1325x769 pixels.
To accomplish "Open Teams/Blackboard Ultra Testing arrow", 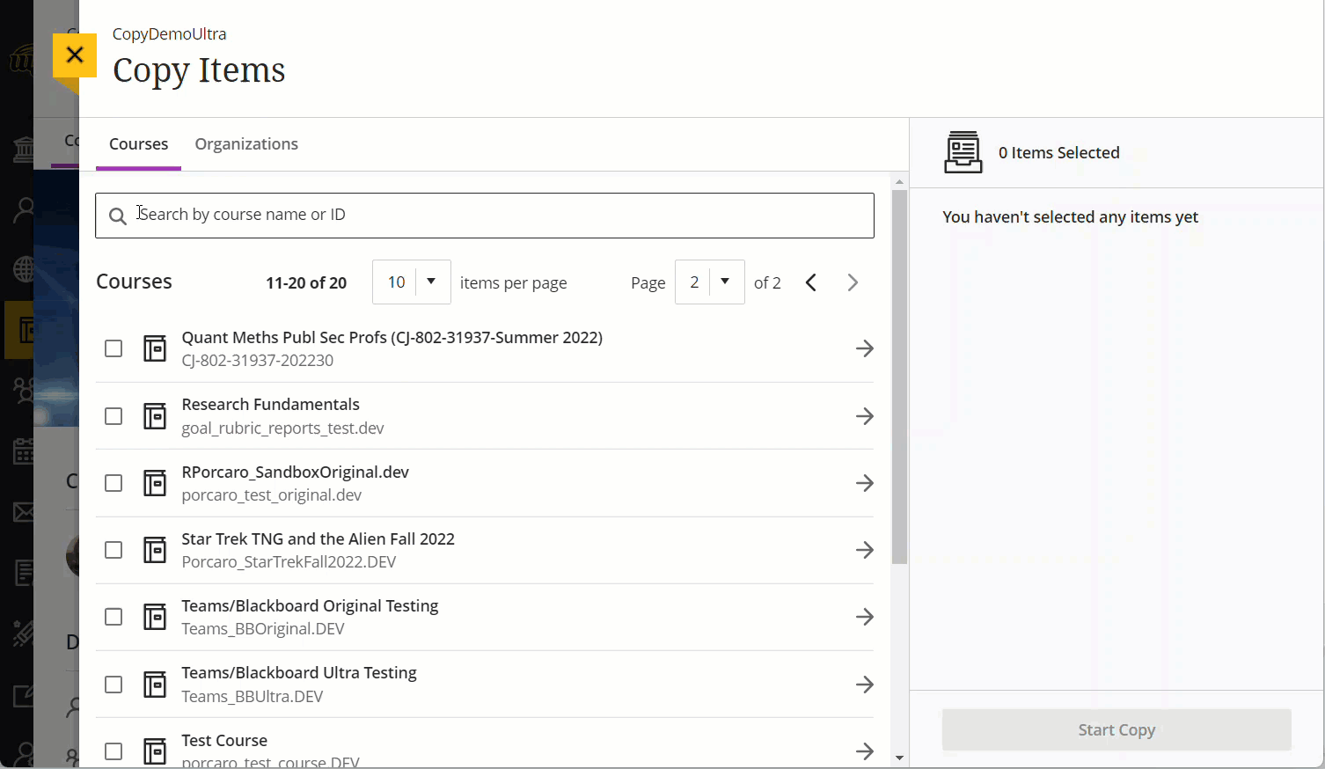I will pyautogui.click(x=865, y=685).
